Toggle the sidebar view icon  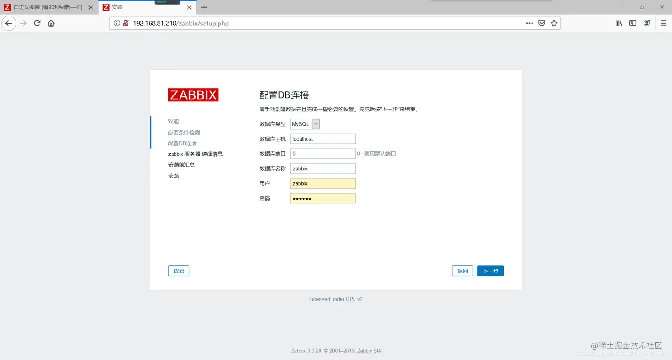(633, 23)
